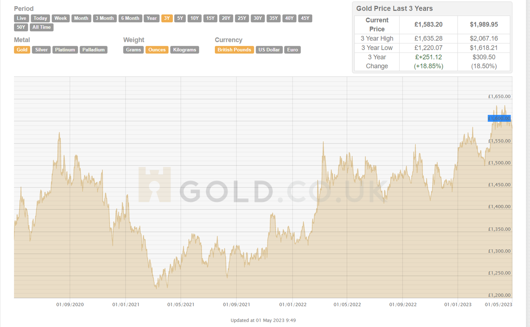Select the All Time period
The height and width of the screenshot is (327, 530).
[41, 27]
